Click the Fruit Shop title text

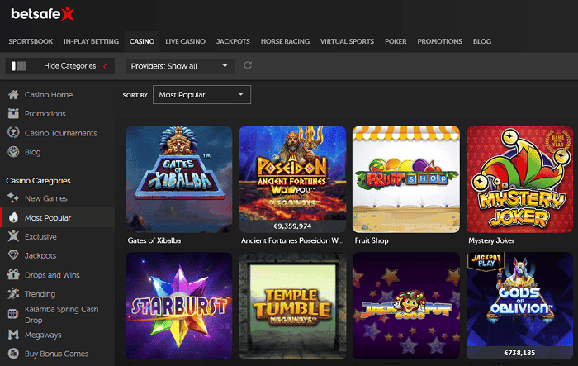(372, 240)
